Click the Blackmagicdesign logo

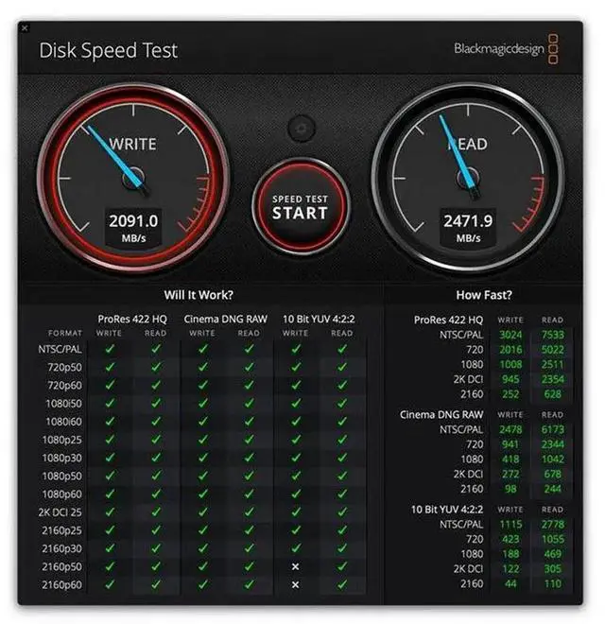coord(506,49)
